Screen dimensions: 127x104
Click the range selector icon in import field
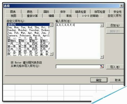click(x=102, y=67)
